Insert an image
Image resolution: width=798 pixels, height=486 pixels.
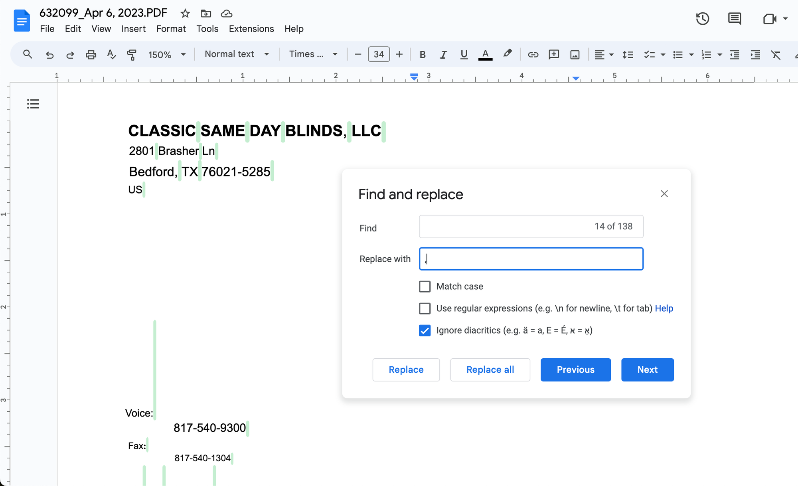point(575,55)
